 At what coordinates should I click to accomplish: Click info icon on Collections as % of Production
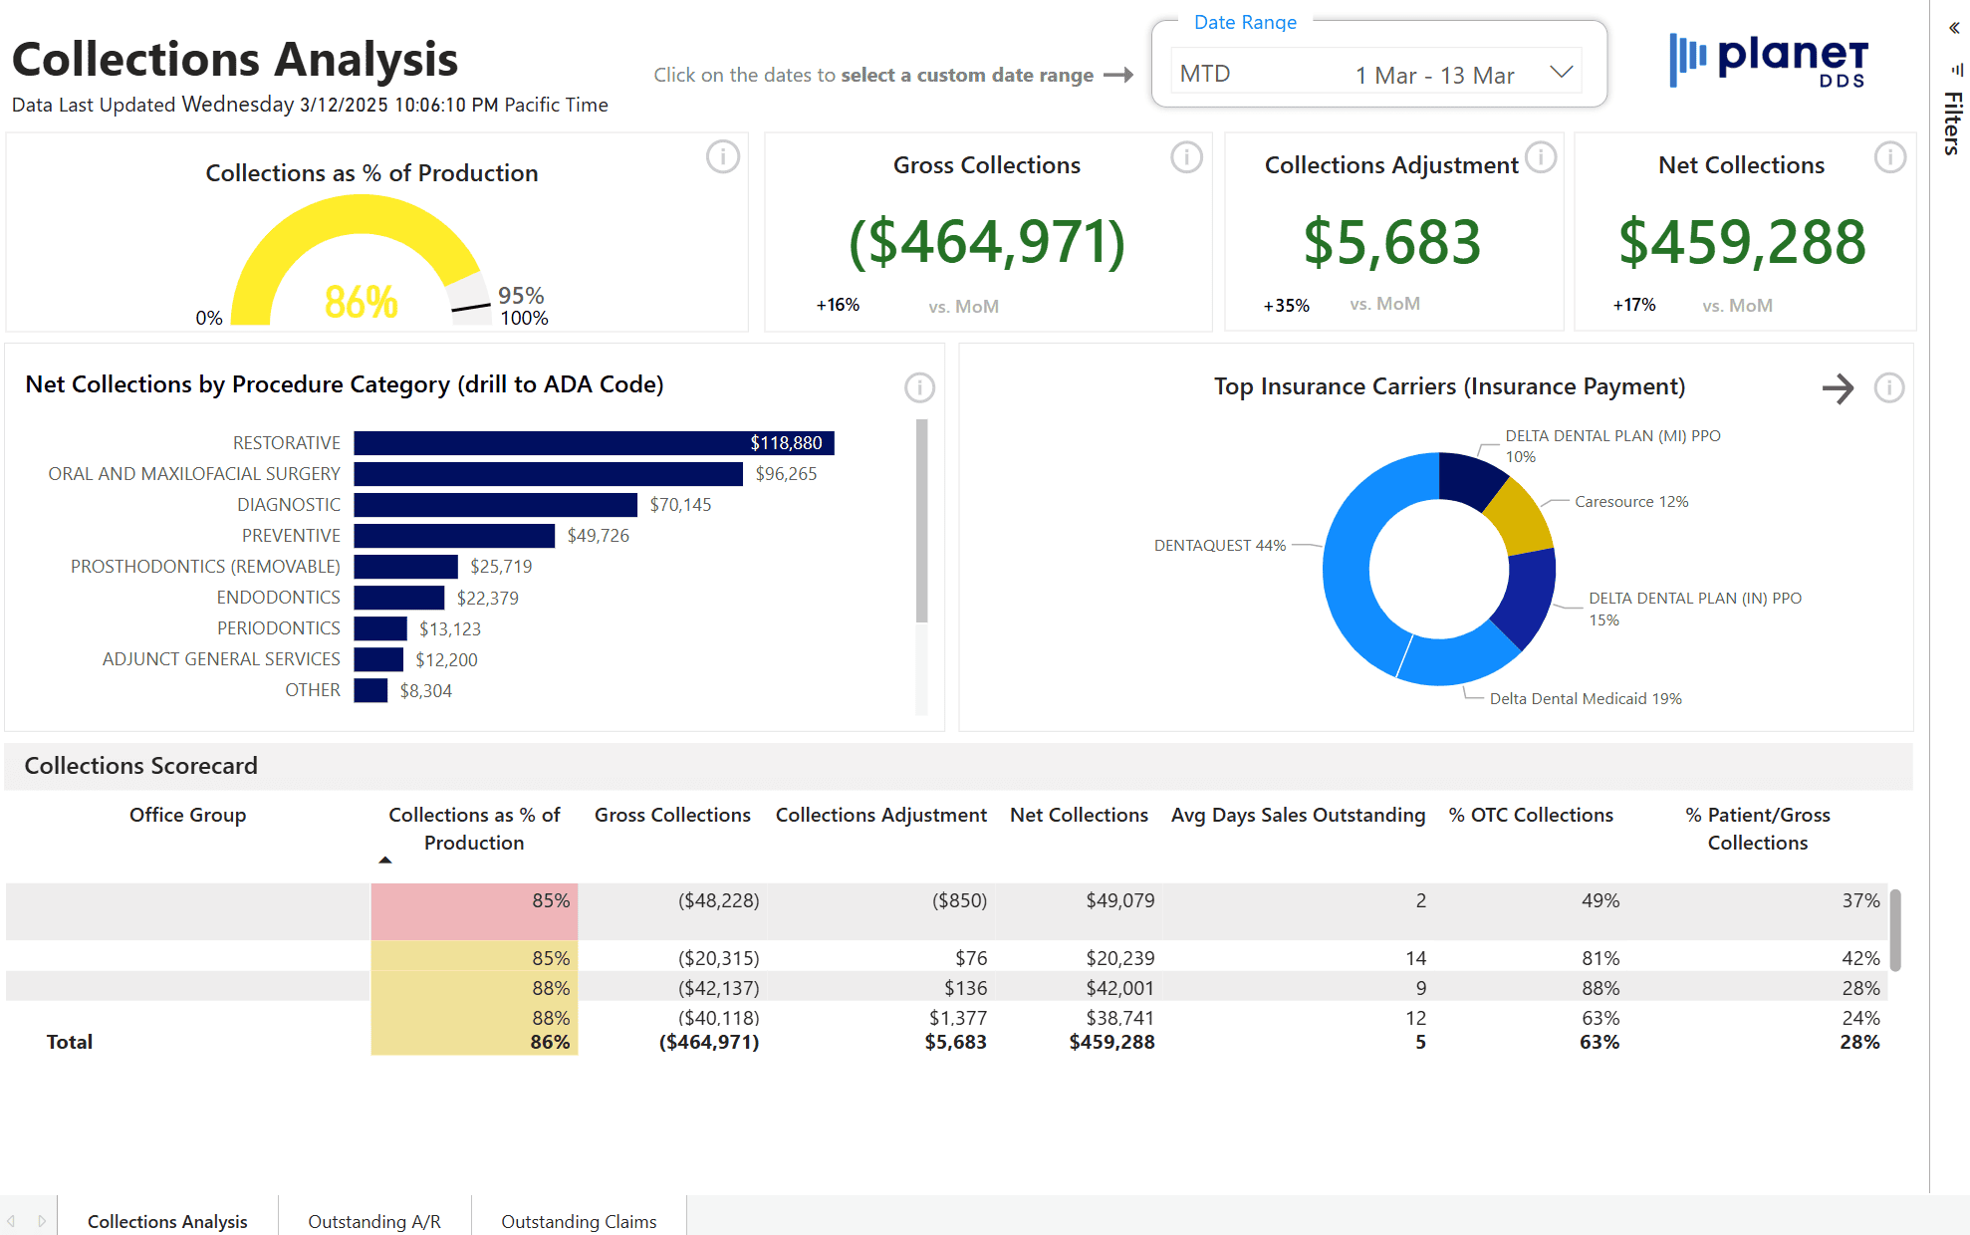click(x=723, y=156)
